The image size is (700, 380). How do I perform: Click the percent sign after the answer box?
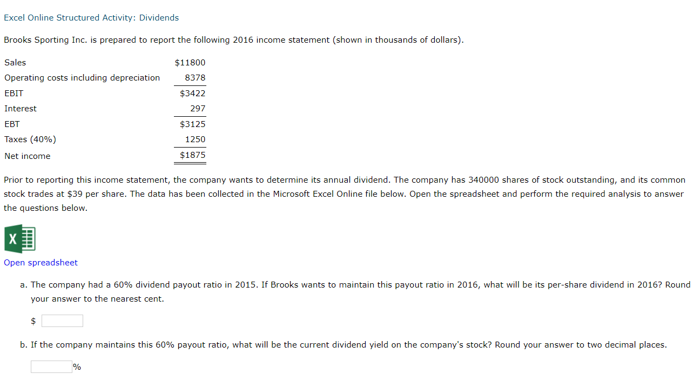pyautogui.click(x=76, y=366)
